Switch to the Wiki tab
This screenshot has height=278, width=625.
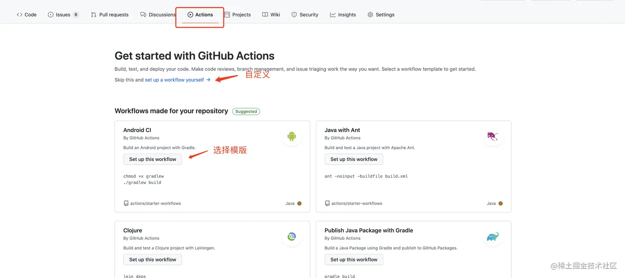[x=271, y=14]
